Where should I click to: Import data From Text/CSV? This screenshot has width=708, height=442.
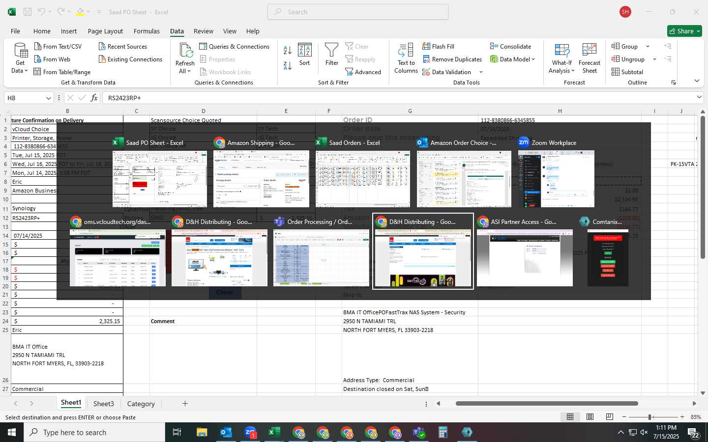tap(58, 46)
